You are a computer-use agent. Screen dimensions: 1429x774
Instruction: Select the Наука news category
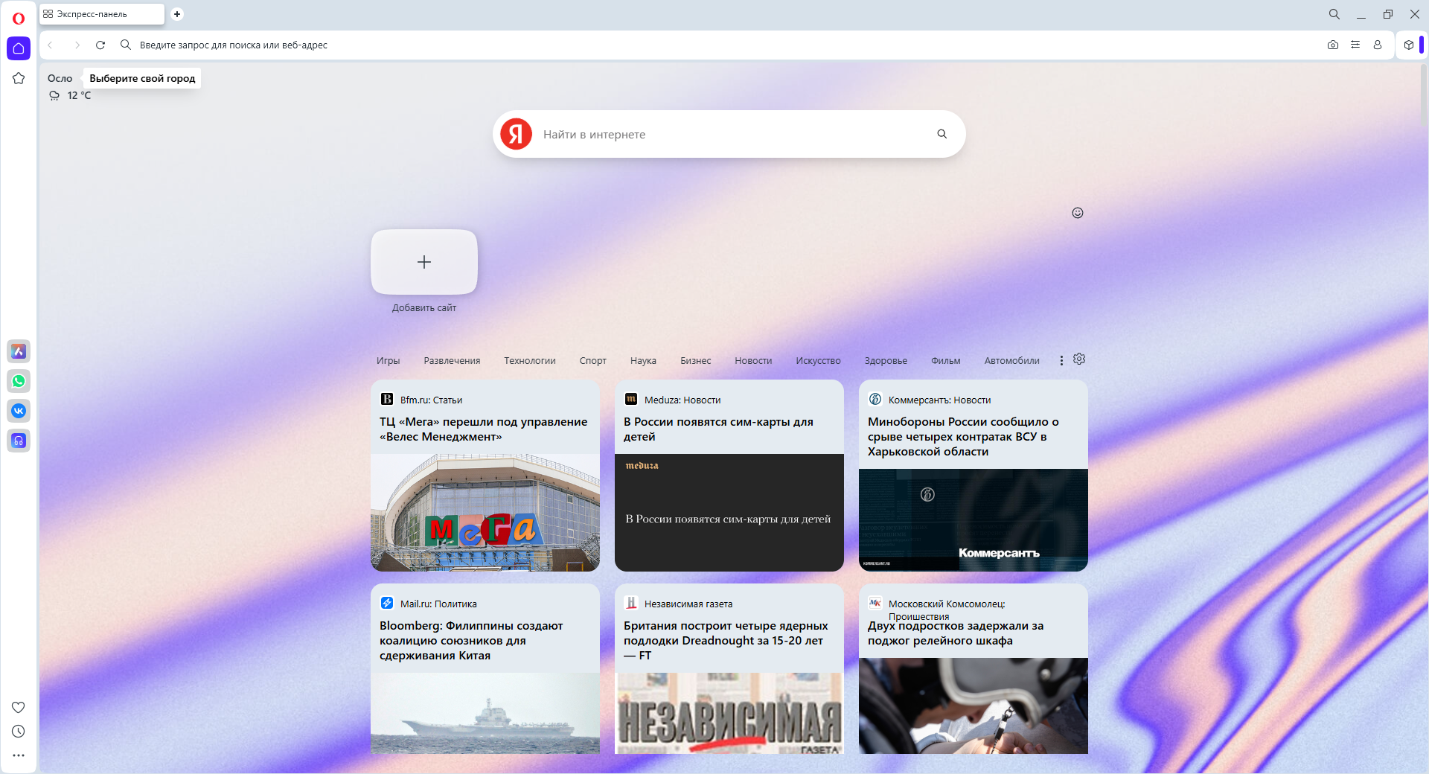pyautogui.click(x=643, y=361)
